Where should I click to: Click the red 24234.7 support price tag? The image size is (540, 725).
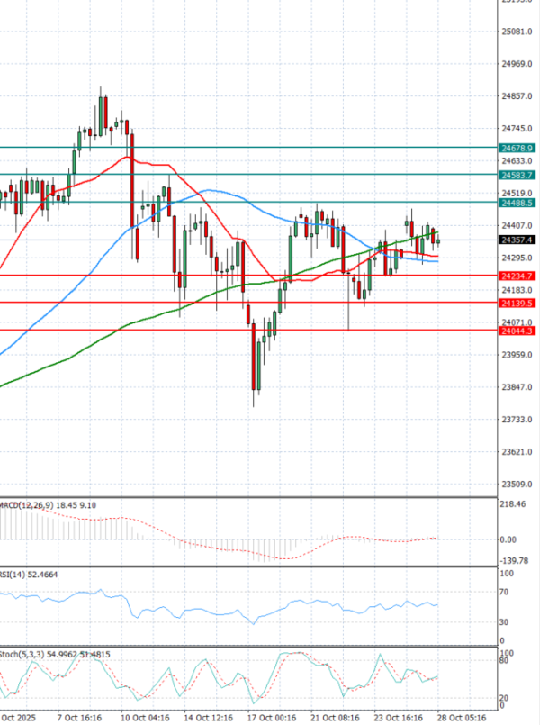click(517, 276)
